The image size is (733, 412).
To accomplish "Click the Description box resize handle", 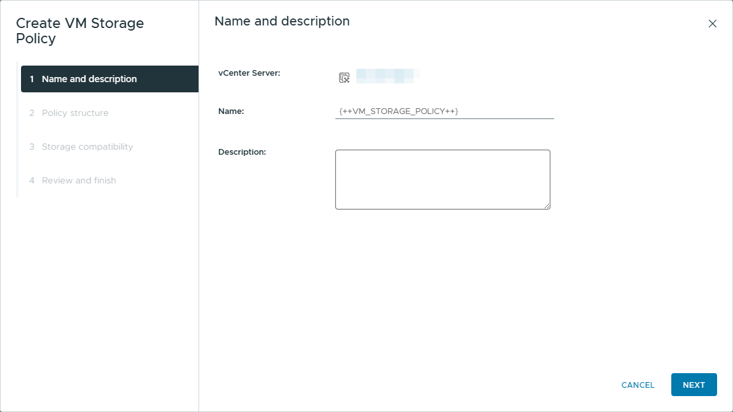I will 547,206.
